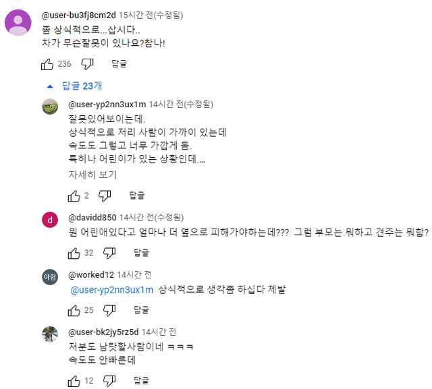The height and width of the screenshot is (389, 432).
Task: Reply (답글) to davidd850's comment
Action: click(x=141, y=253)
